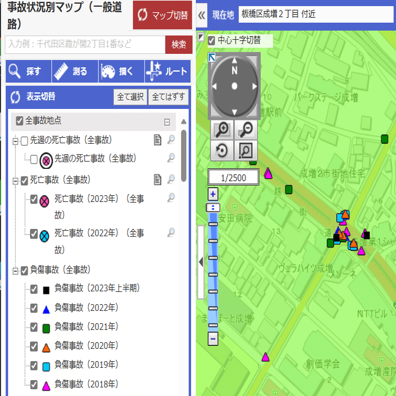Click black square marker near 成増第1
Screen dimensions: 396x396
tap(367, 236)
